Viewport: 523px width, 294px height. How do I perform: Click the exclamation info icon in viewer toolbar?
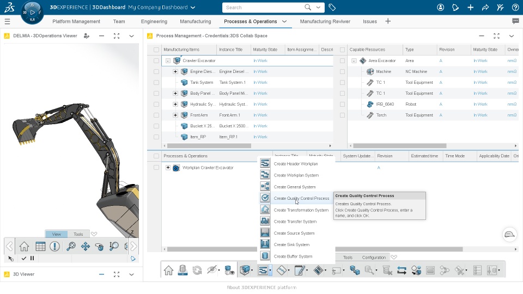click(54, 246)
